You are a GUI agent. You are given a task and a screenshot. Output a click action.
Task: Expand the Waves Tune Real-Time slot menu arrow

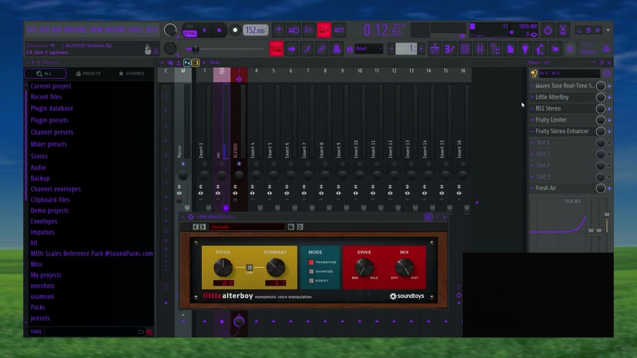(x=532, y=86)
